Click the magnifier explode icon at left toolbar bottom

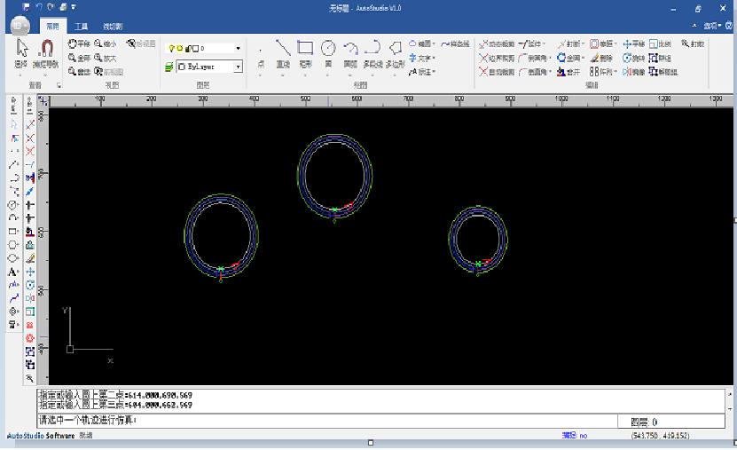pos(30,378)
